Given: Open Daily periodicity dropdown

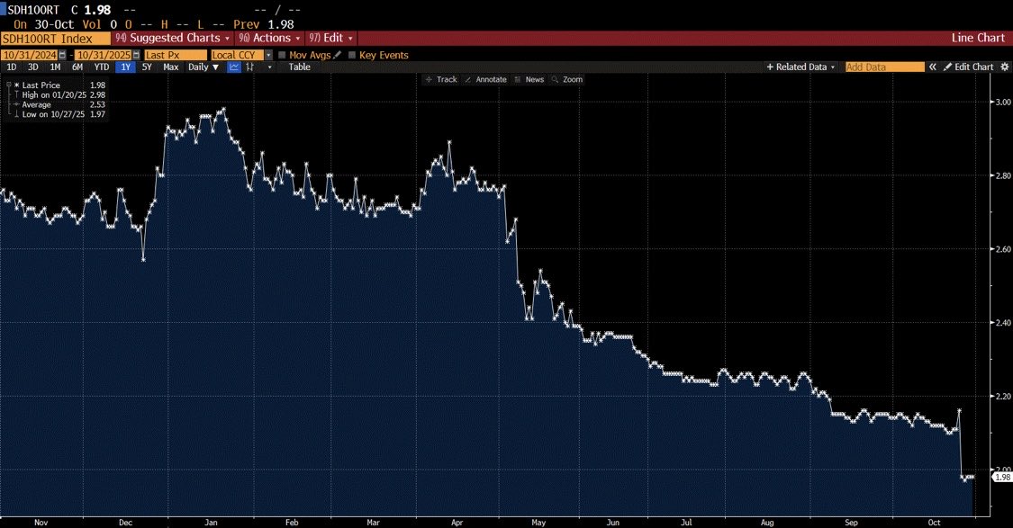Looking at the screenshot, I should click(204, 67).
